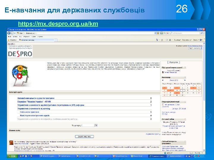Open the Лютий 2012 calendar month link

[x=174, y=80]
